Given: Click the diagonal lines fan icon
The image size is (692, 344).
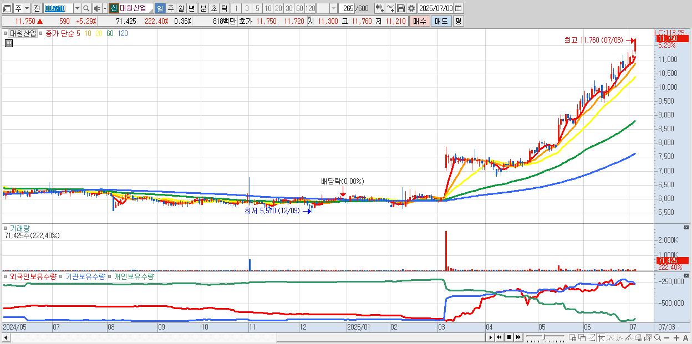Looking at the screenshot, I should coord(629,337).
